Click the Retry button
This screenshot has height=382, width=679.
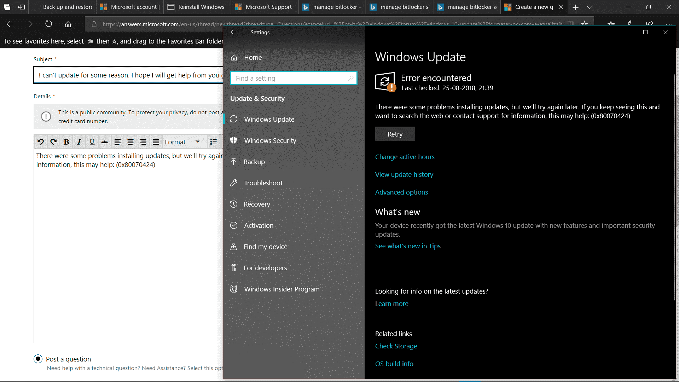click(395, 134)
